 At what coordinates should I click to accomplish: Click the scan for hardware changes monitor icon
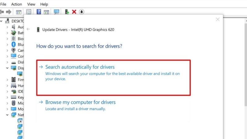click(57, 12)
